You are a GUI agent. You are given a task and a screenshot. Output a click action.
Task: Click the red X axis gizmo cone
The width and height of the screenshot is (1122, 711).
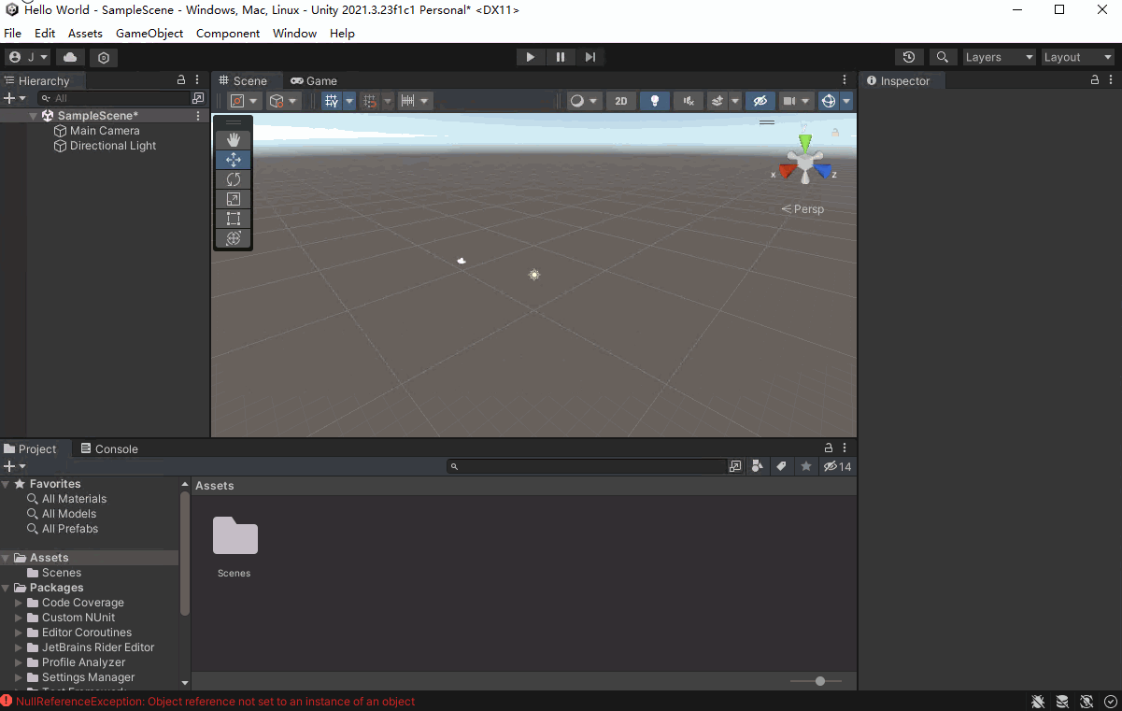pos(787,172)
